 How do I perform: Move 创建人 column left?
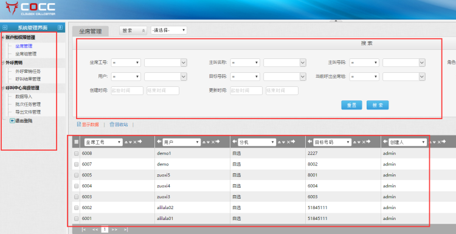(385, 142)
